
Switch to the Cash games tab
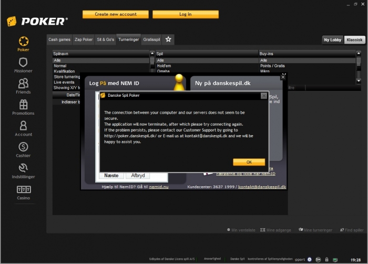pyautogui.click(x=59, y=39)
